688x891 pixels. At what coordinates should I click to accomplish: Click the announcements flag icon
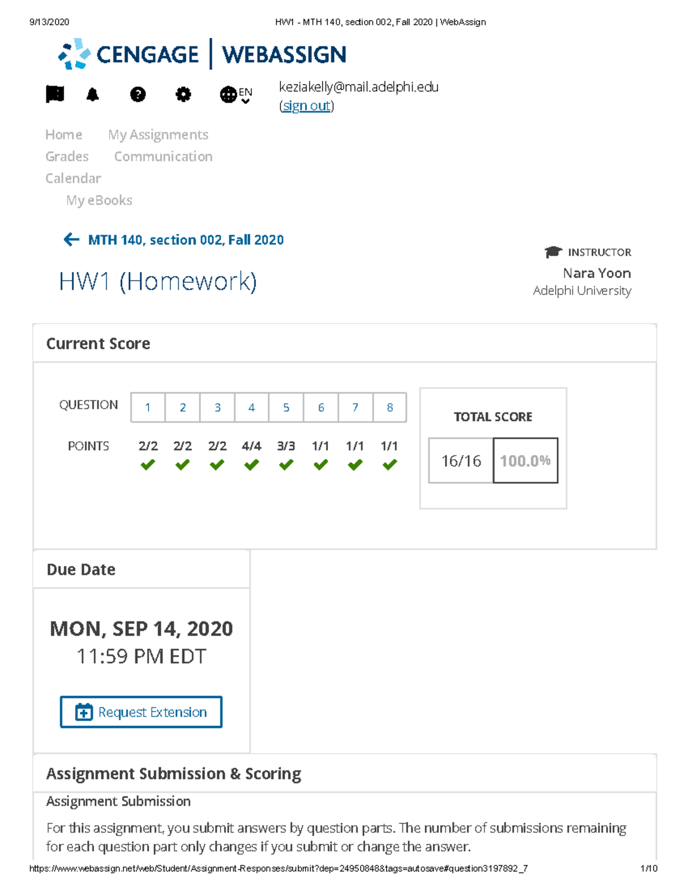pyautogui.click(x=54, y=95)
